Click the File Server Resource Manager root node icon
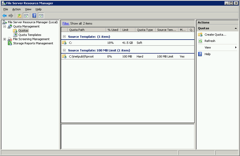The height and width of the screenshot is (156, 240). click(x=5, y=22)
